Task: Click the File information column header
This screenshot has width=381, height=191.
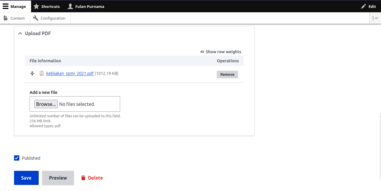Action: click(45, 61)
